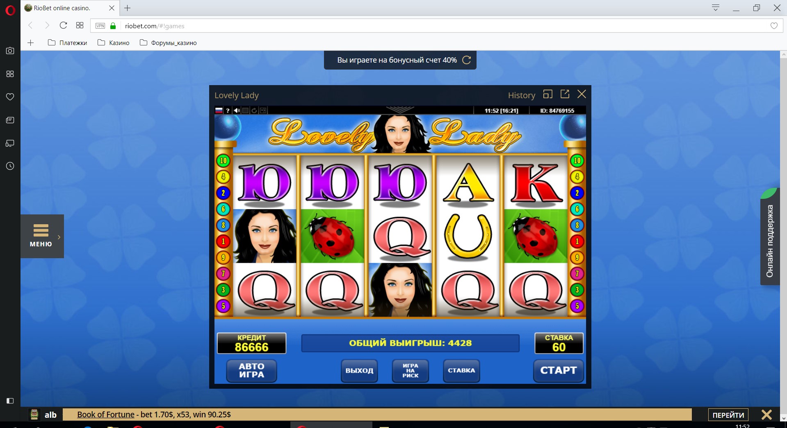The height and width of the screenshot is (428, 787).
Task: Open the Платежки bookmarks folder
Action: pos(68,43)
